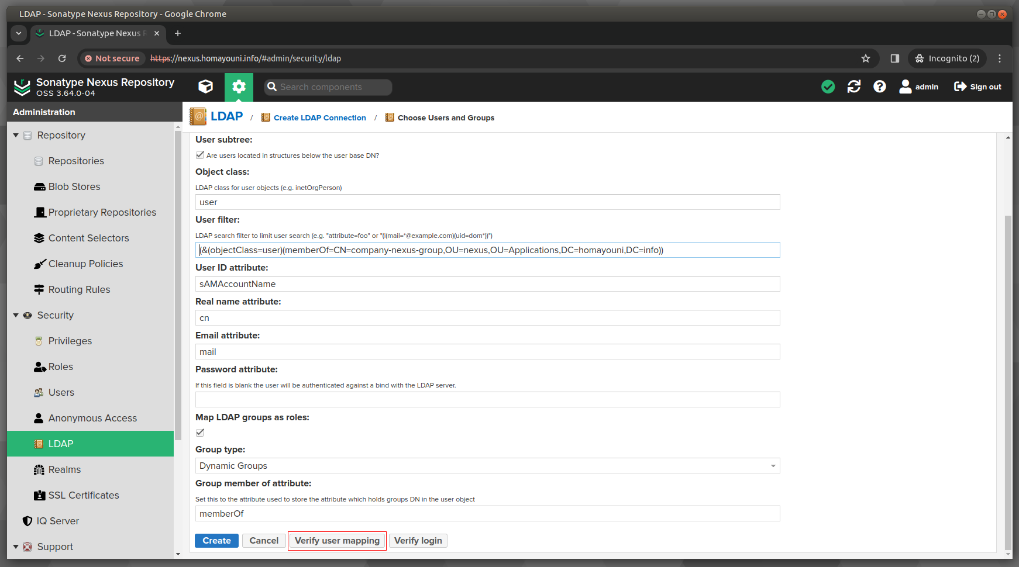Click the IQ Server shield icon
The image size is (1019, 567).
27,521
